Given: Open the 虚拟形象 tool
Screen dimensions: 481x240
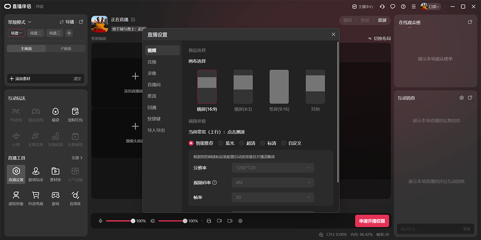Looking at the screenshot, I should pyautogui.click(x=16, y=198).
